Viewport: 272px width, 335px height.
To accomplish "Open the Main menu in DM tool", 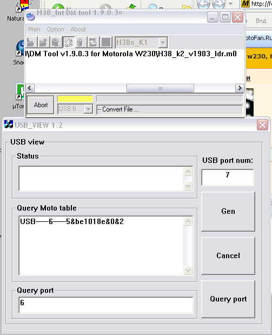I will (x=34, y=29).
